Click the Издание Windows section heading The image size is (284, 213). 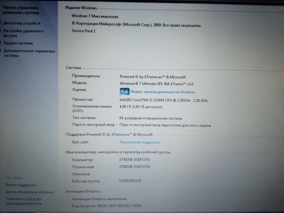(81, 8)
